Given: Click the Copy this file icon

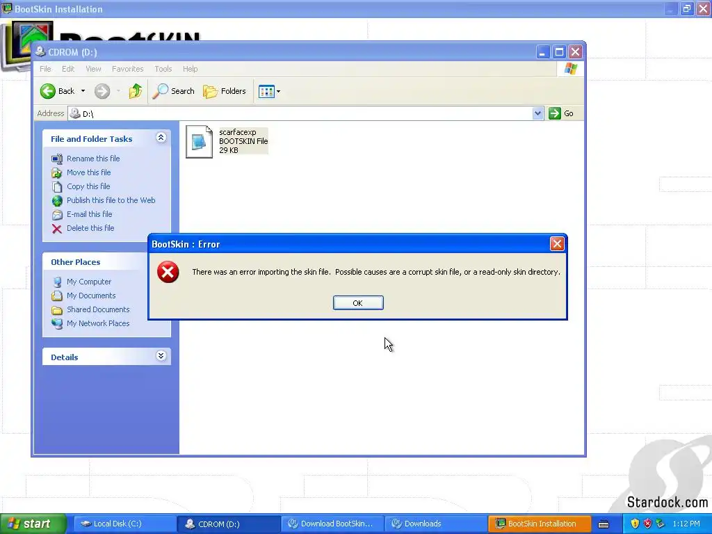Looking at the screenshot, I should click(57, 186).
